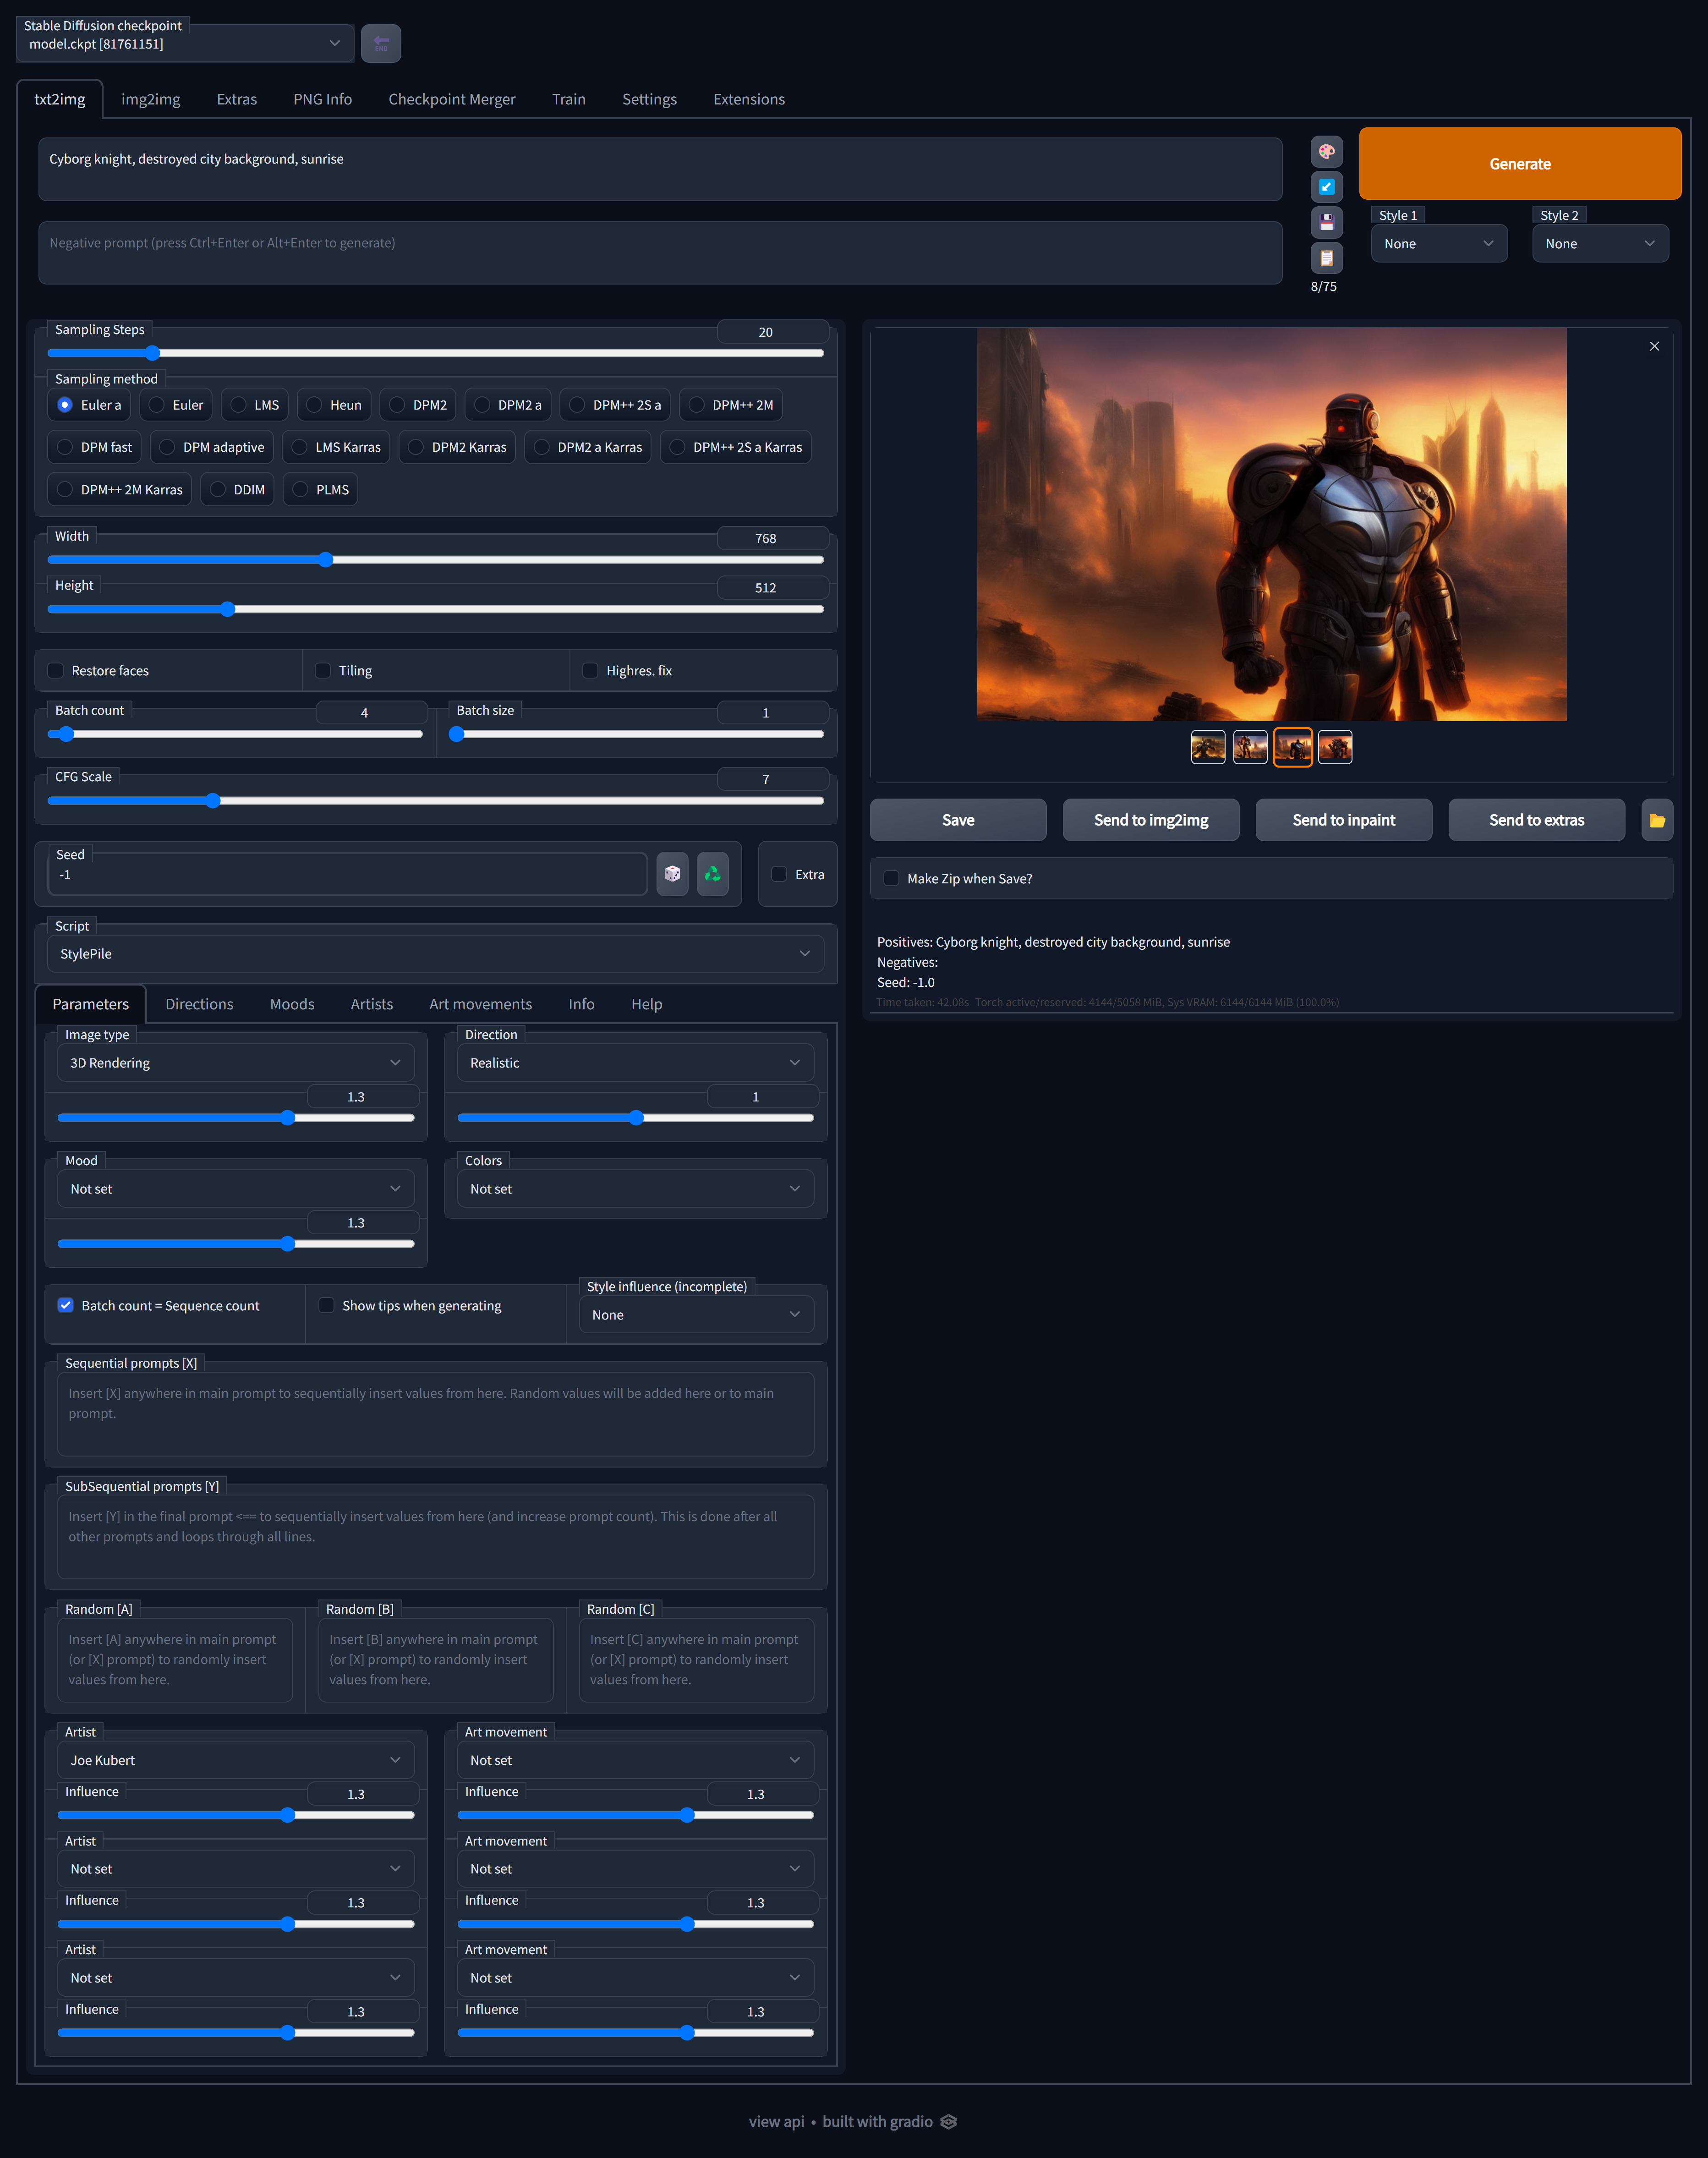Open the view api link
1708x2158 pixels.
pos(776,2122)
